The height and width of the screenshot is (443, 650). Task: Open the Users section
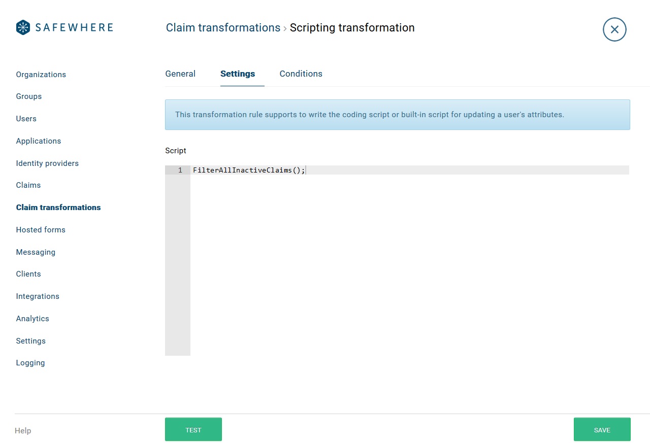click(x=26, y=119)
